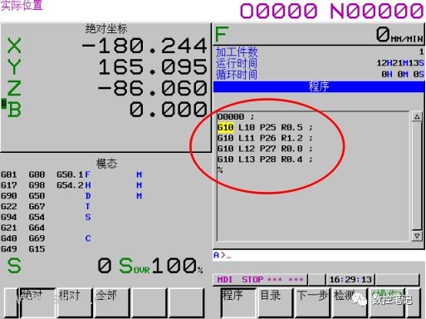Screen dimensions: 426x319
Task: Click the right arrow softkey at bottom-right
Action: [414, 302]
